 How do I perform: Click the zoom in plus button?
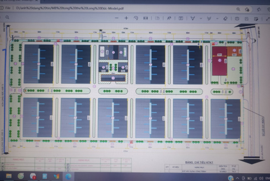(126, 18)
